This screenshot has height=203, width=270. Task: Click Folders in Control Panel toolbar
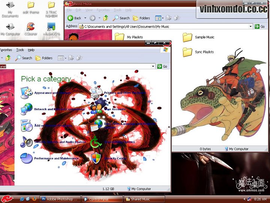click(x=44, y=58)
